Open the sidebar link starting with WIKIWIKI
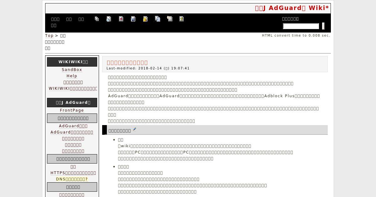Image resolution: width=376 pixels, height=197 pixels. point(73,88)
